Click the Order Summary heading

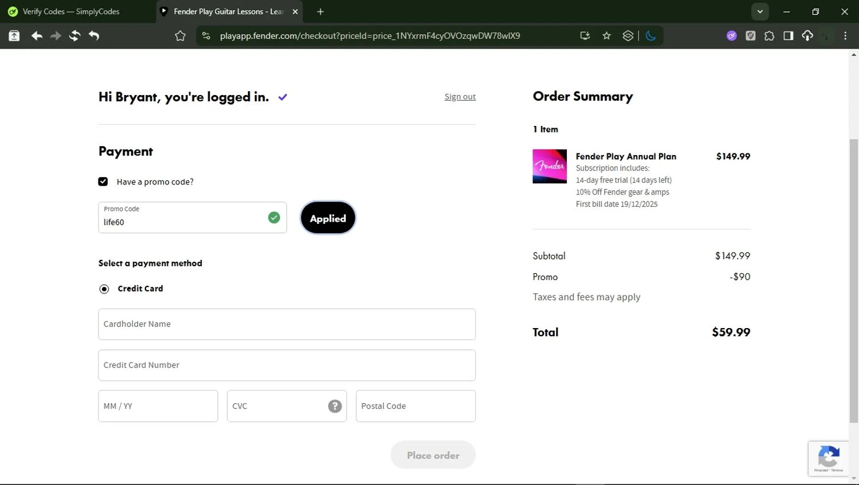pyautogui.click(x=583, y=96)
